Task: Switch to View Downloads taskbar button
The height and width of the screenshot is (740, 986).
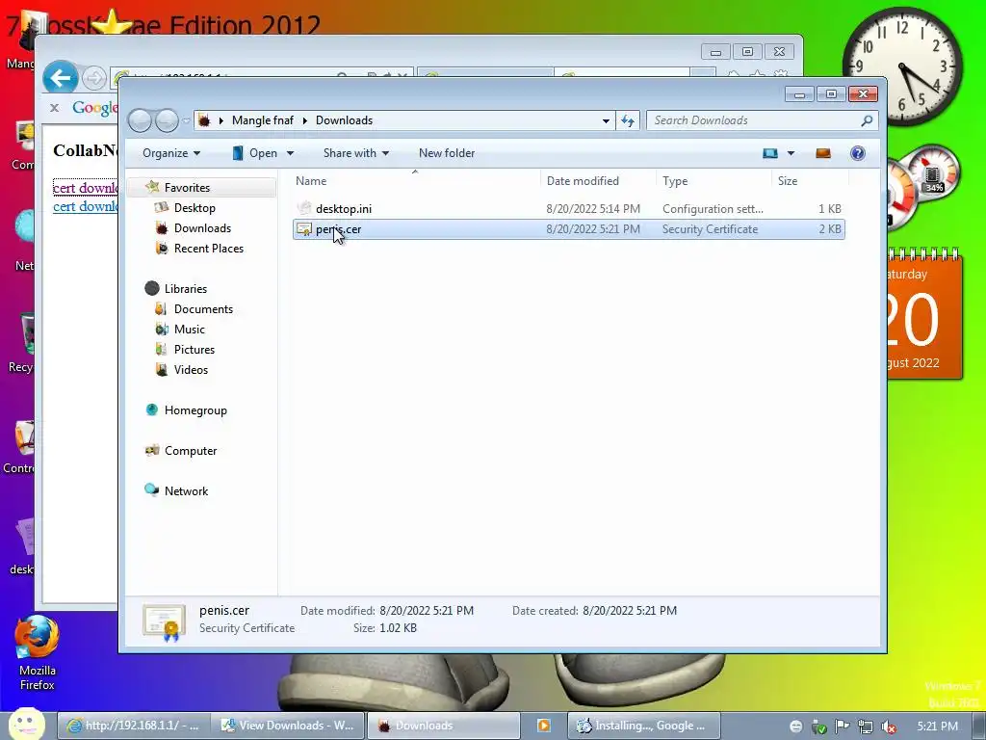Action: [287, 726]
